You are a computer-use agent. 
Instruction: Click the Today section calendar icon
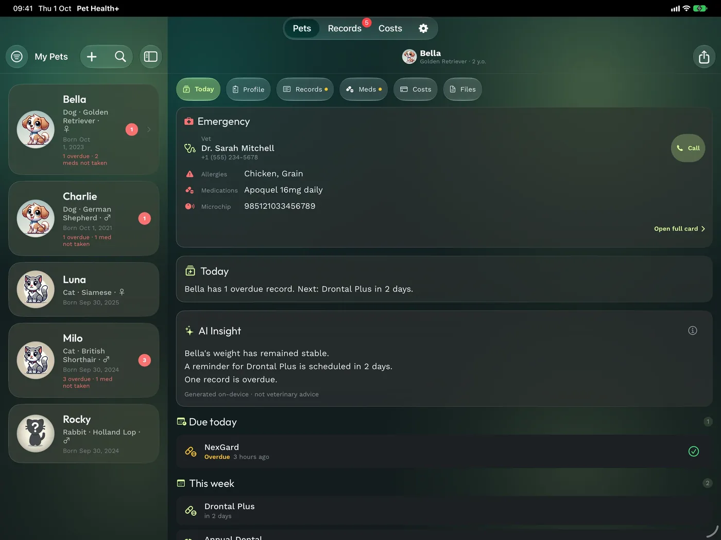click(190, 271)
